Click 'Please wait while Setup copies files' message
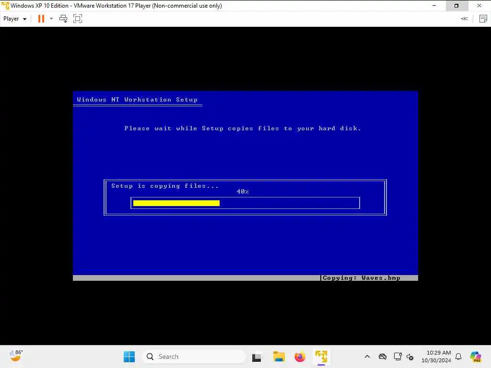 243,128
